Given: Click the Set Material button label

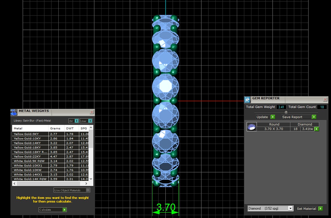Looking at the screenshot, I should click(306, 208).
